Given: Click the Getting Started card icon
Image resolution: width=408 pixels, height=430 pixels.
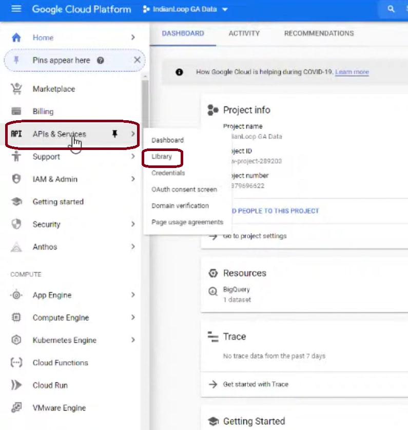Looking at the screenshot, I should 213,421.
